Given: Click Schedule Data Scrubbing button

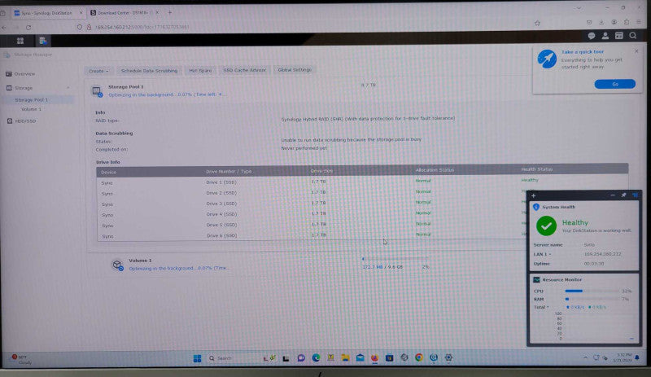Looking at the screenshot, I should coord(149,71).
